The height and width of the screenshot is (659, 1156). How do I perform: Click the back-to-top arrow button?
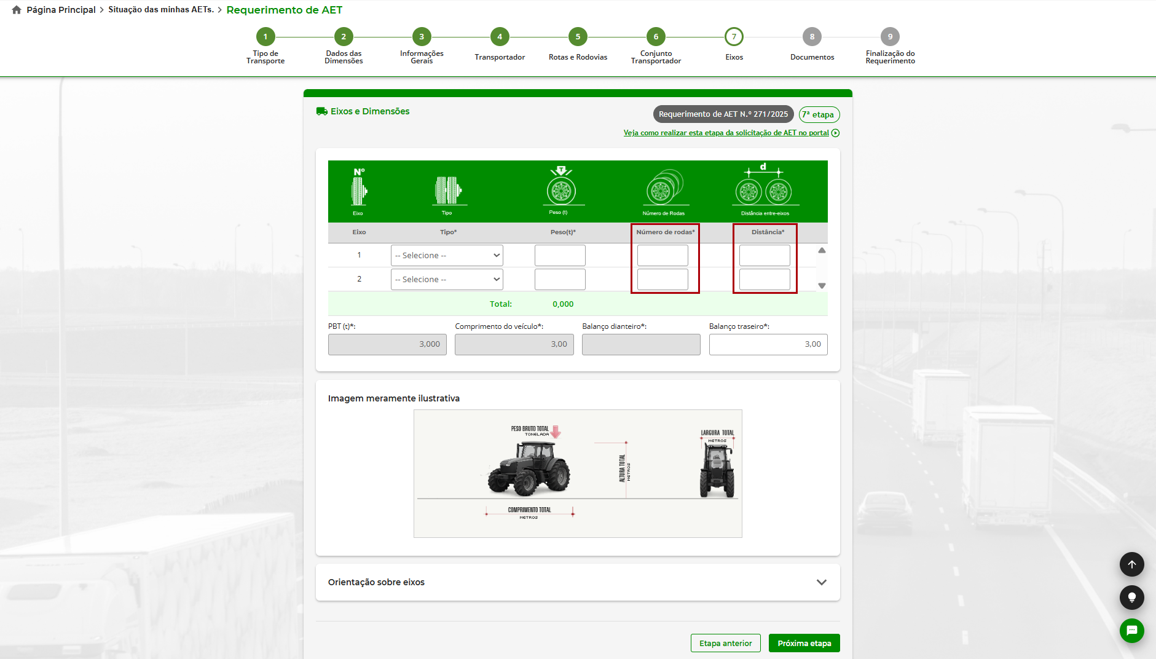coord(1131,564)
